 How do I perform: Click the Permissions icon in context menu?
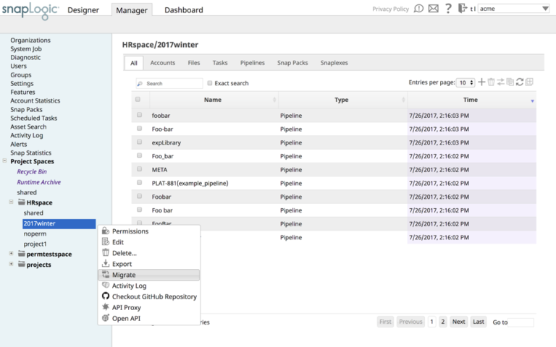(105, 231)
